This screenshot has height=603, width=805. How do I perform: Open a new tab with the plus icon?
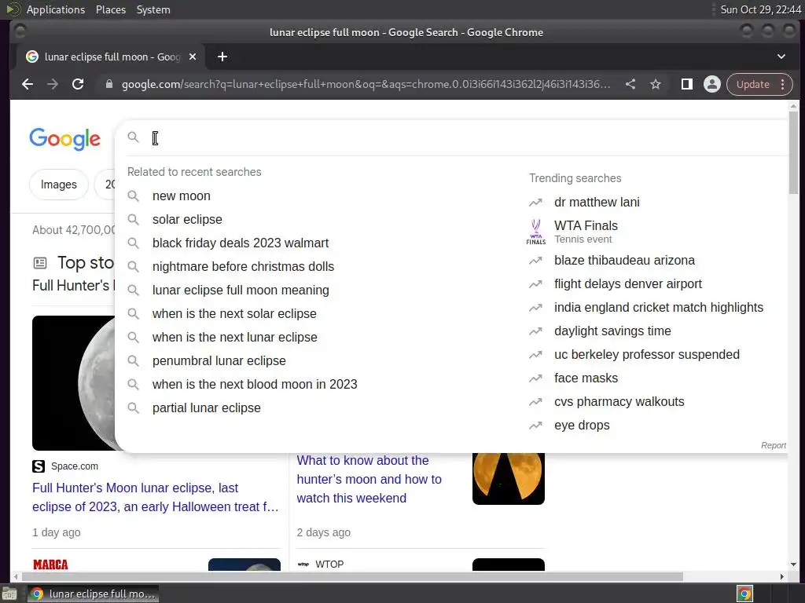222,57
